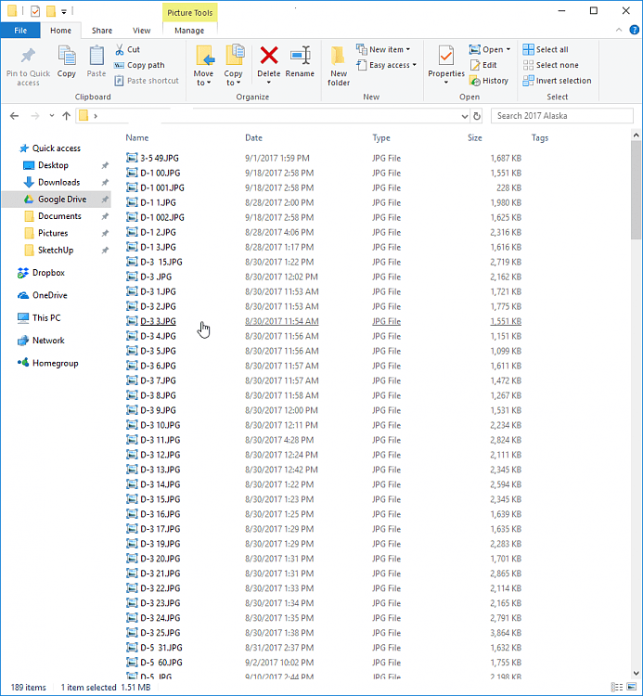Open the Copy to dropdown

(x=233, y=78)
